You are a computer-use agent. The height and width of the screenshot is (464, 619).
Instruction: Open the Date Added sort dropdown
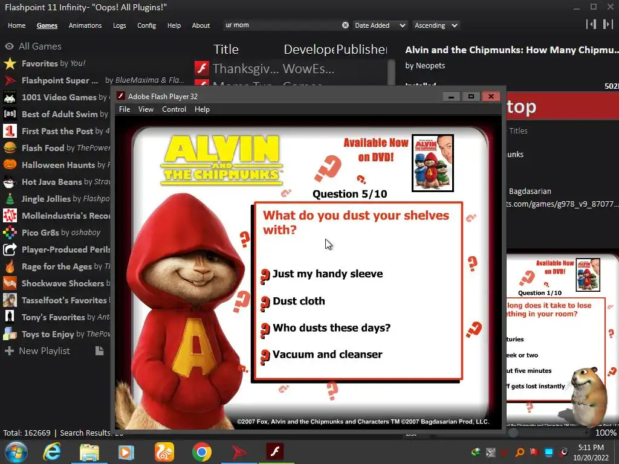(x=380, y=25)
